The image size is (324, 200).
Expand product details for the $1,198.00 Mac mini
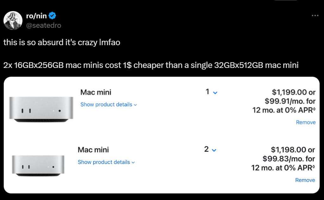106,162
